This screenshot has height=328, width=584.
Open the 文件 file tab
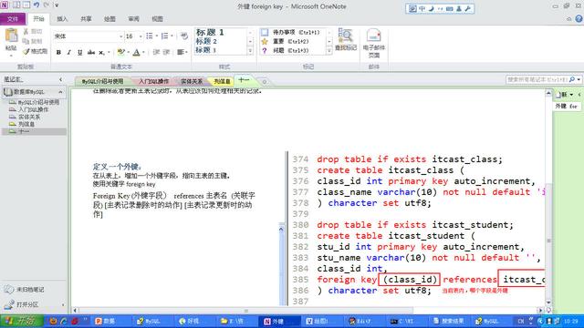(13, 19)
